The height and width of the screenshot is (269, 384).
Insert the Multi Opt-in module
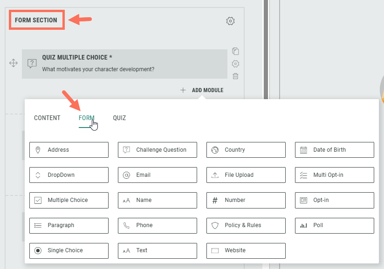coord(335,175)
